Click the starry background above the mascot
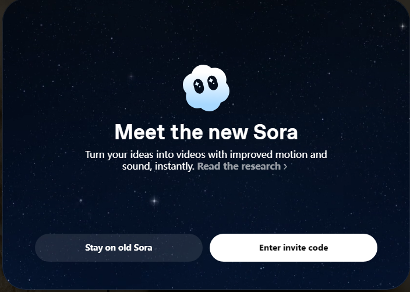410x292 pixels. point(206,35)
